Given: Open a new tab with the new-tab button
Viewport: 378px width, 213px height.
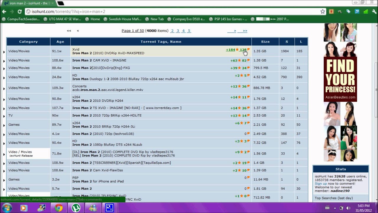Looking at the screenshot, I should [61, 3].
